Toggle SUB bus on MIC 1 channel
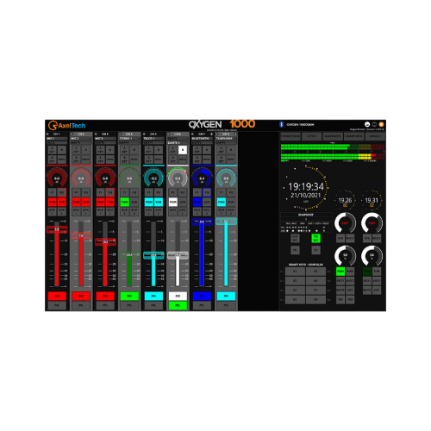Viewport: 431px width, 431px height. [x=62, y=202]
